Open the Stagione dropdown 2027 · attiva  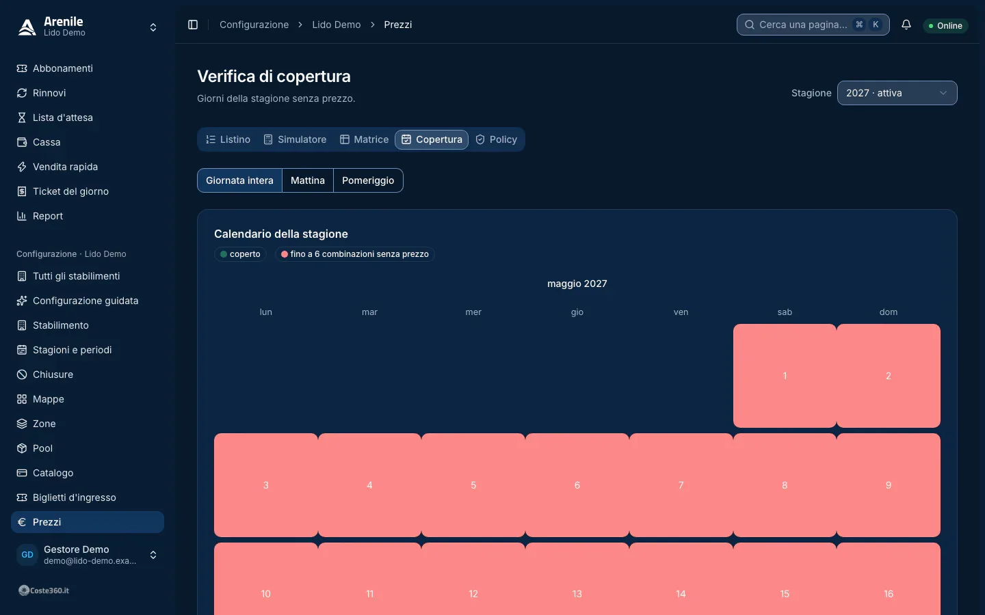tap(897, 93)
